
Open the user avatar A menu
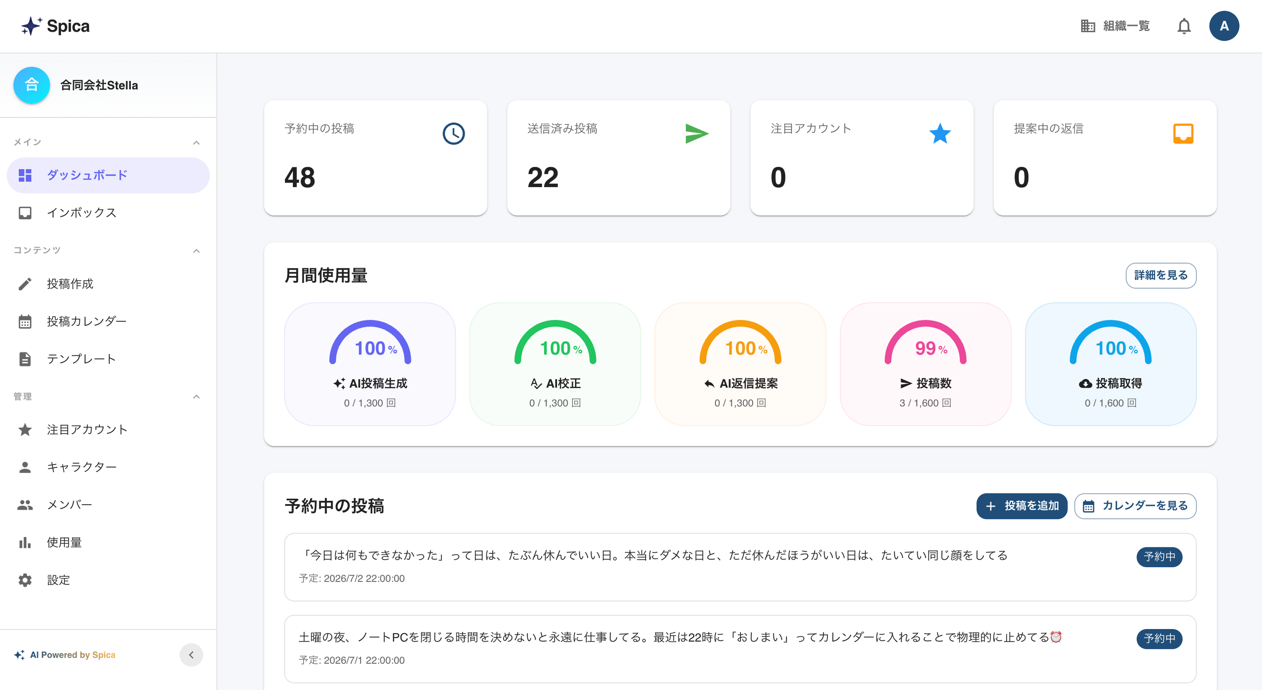tap(1224, 26)
